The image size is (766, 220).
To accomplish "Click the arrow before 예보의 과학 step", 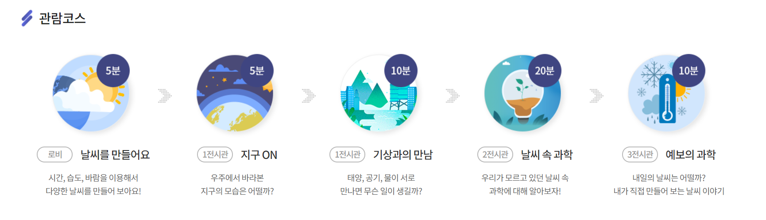I will (x=596, y=96).
